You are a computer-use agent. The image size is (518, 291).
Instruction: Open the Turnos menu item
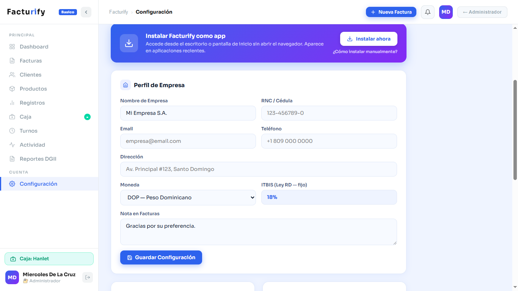[x=49, y=131]
